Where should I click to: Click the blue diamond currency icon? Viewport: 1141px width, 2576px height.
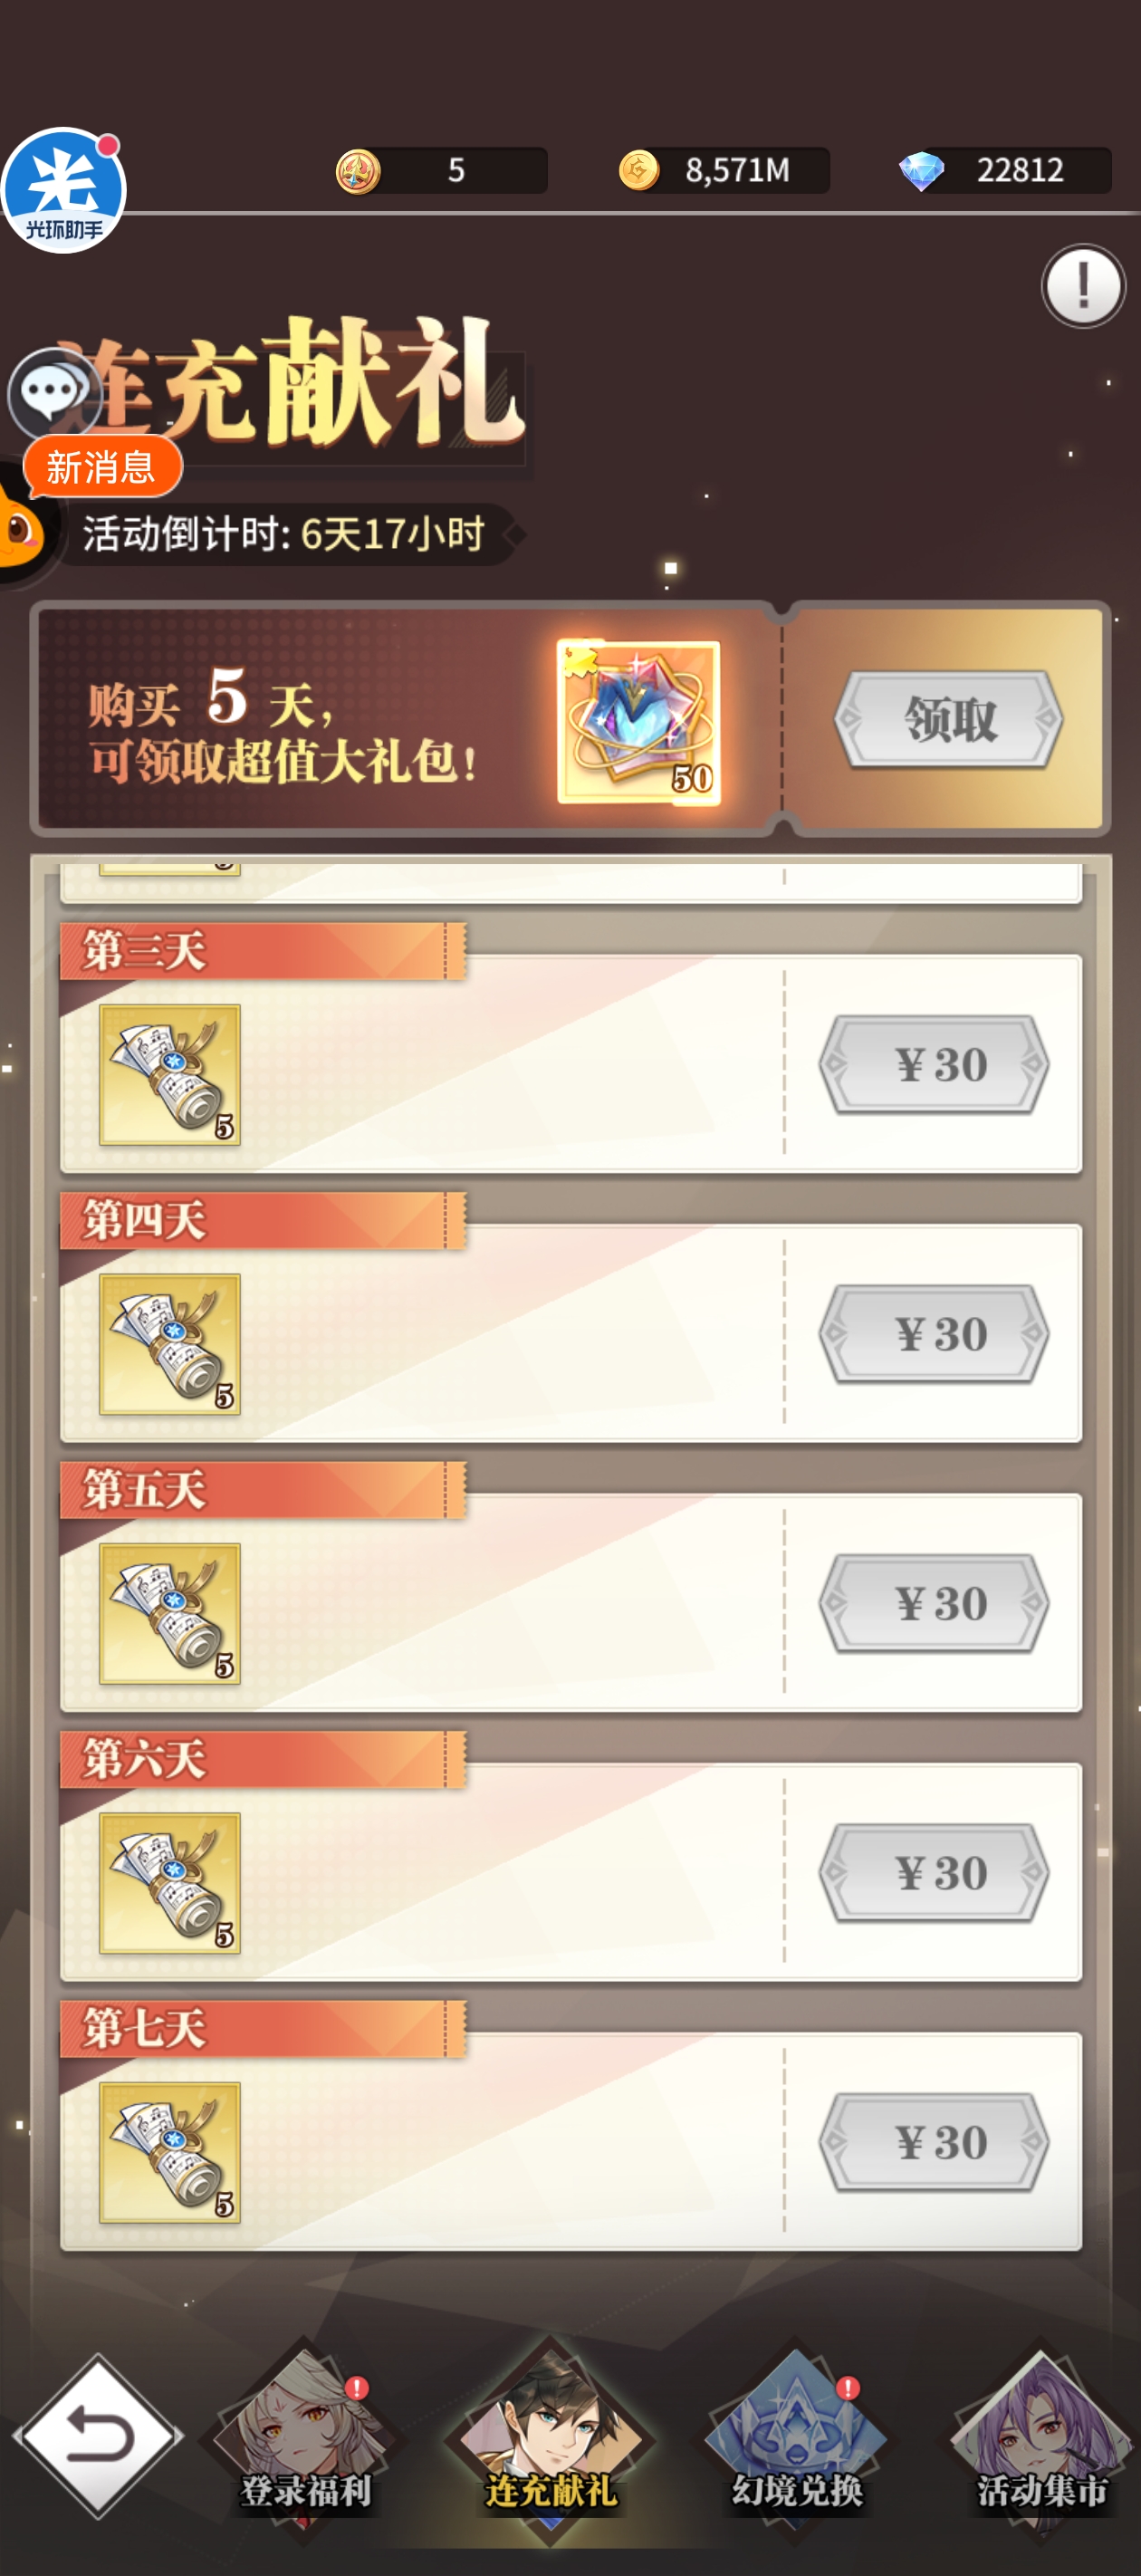pos(921,171)
